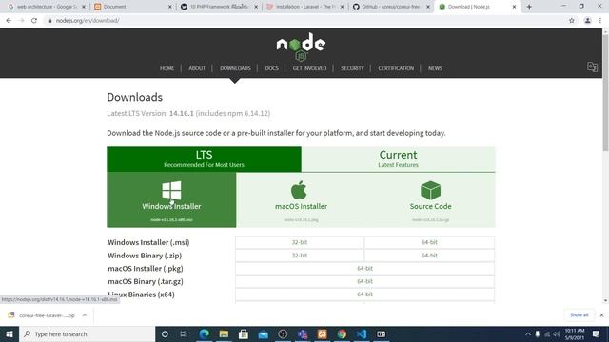Open XAMPP from taskbar
This screenshot has height=342, width=609.
pos(323,333)
